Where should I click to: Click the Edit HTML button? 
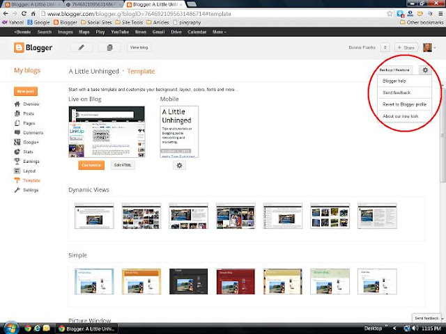tap(123, 166)
